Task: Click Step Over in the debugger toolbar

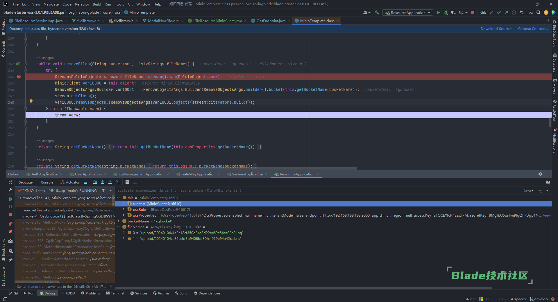Action: point(95,182)
